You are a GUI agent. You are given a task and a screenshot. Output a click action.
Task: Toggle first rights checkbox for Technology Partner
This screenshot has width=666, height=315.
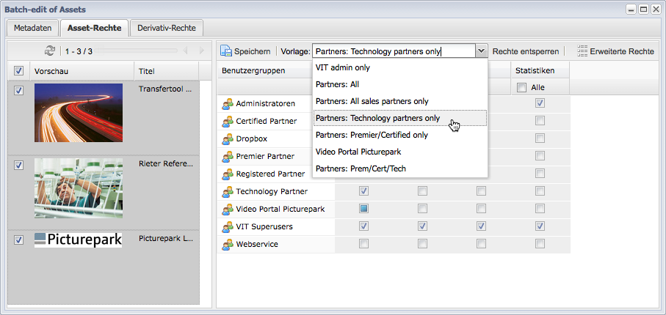tap(363, 191)
